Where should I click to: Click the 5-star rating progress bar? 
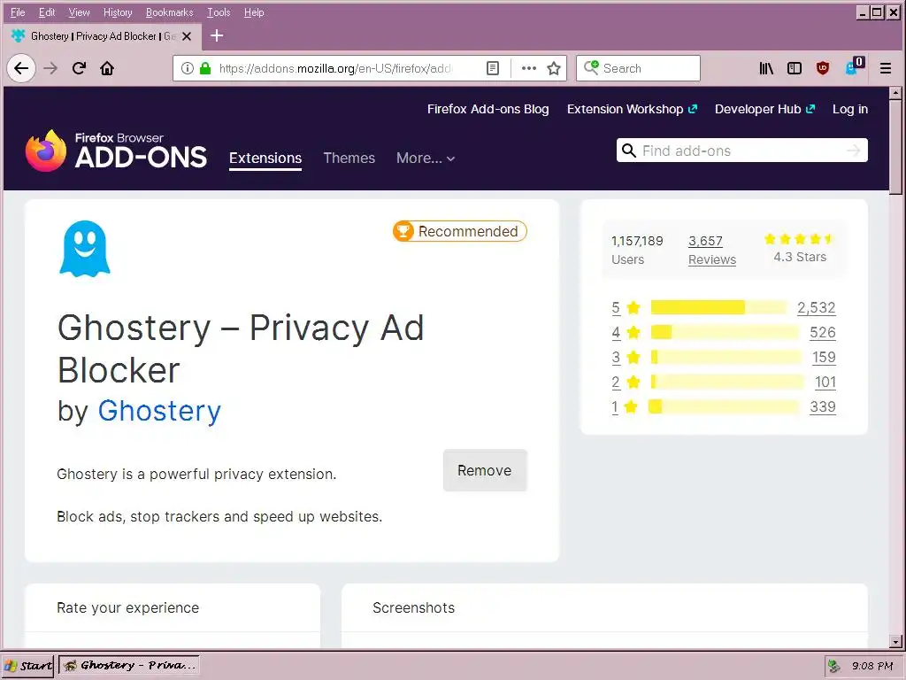tap(718, 307)
